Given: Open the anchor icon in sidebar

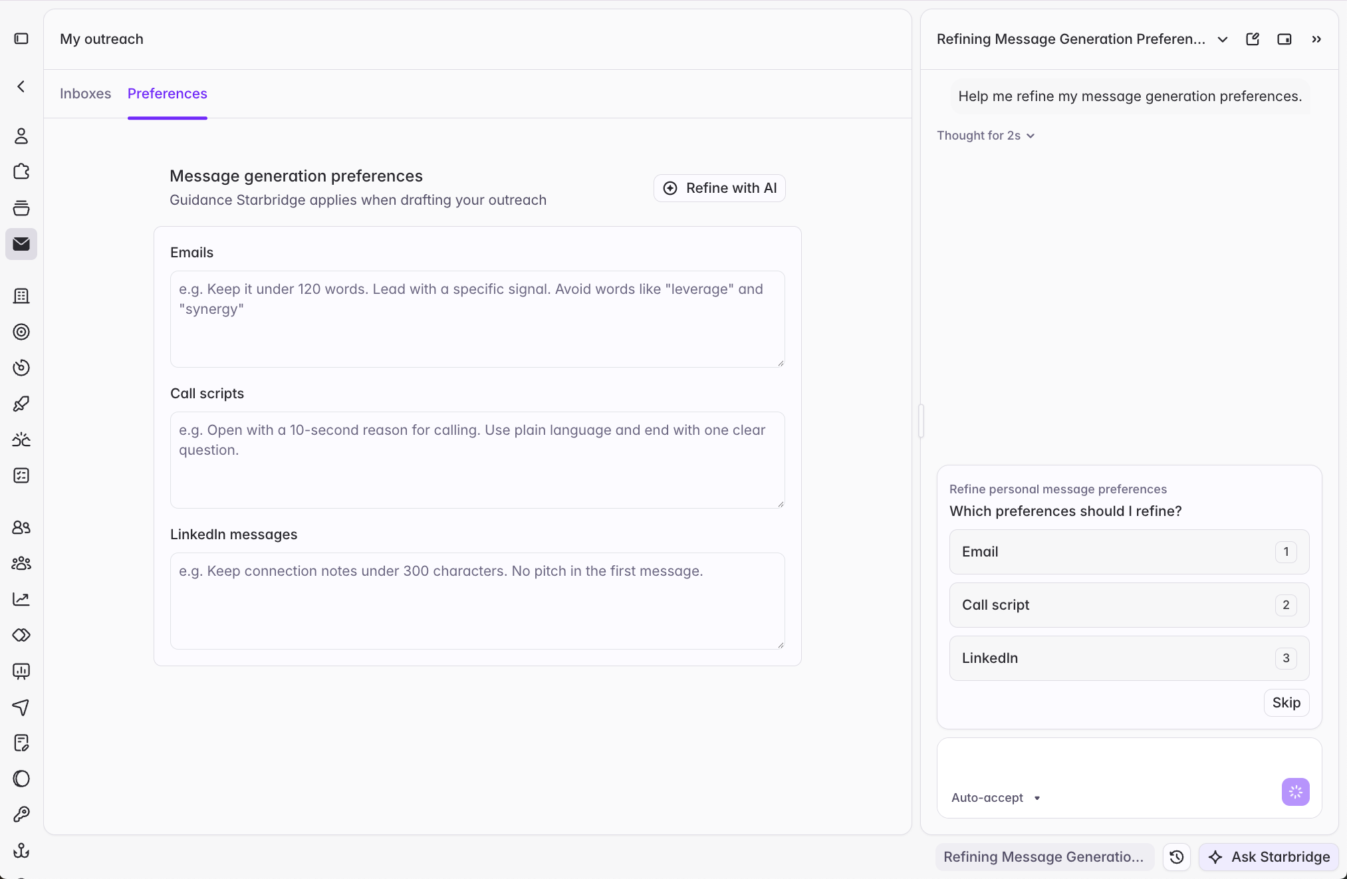Looking at the screenshot, I should point(21,850).
